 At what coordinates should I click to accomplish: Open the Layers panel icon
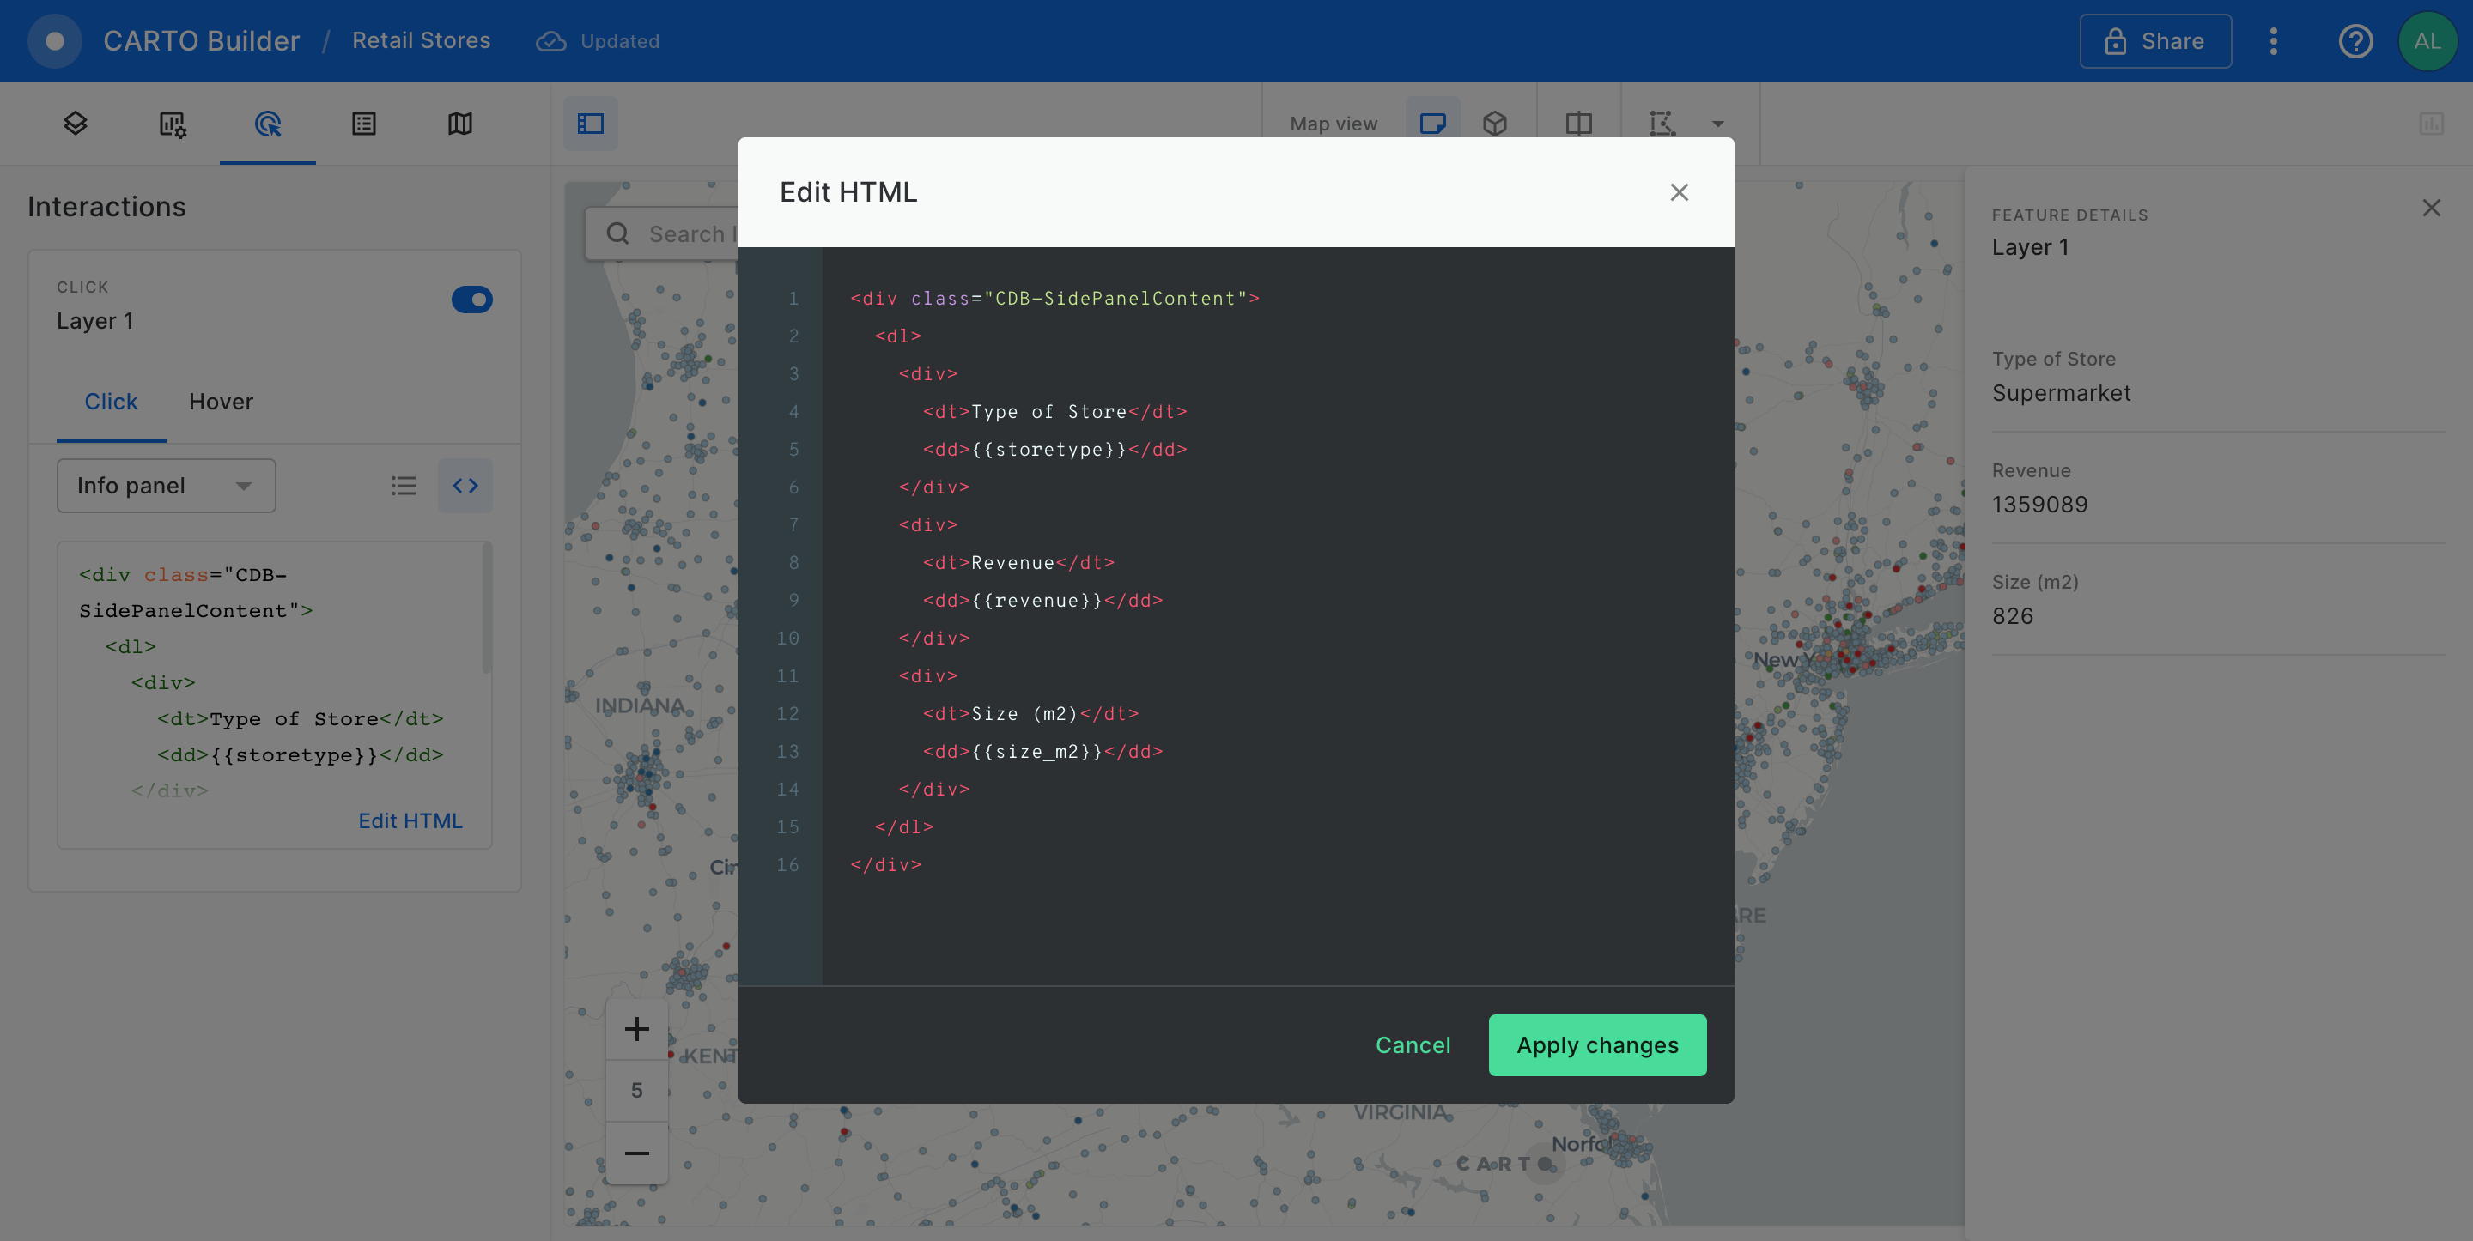pyautogui.click(x=76, y=124)
